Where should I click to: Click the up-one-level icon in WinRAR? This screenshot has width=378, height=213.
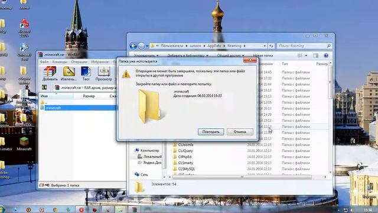point(44,88)
